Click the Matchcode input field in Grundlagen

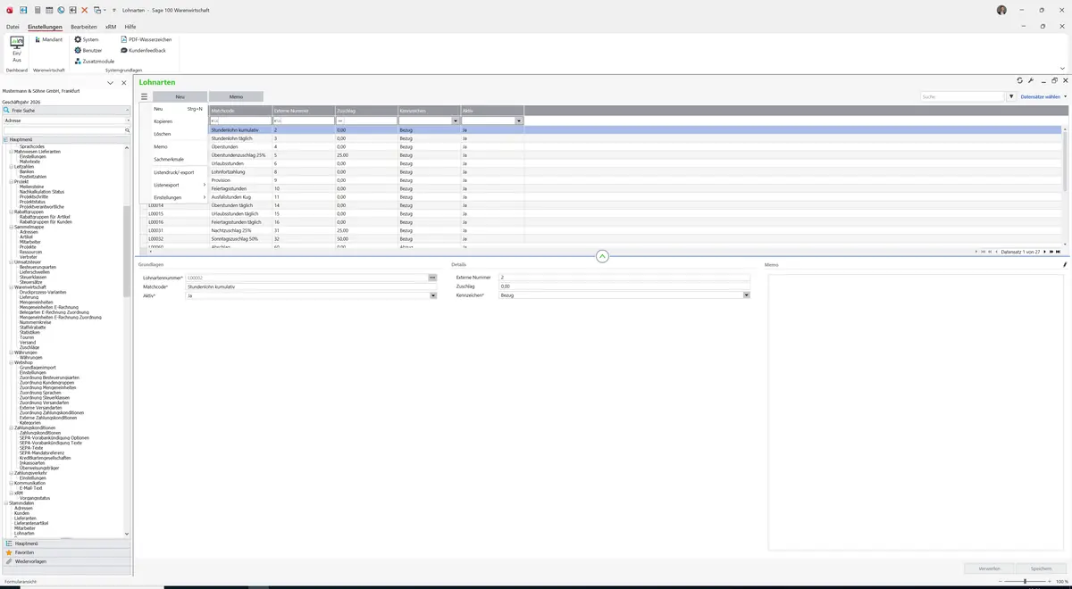(x=310, y=286)
